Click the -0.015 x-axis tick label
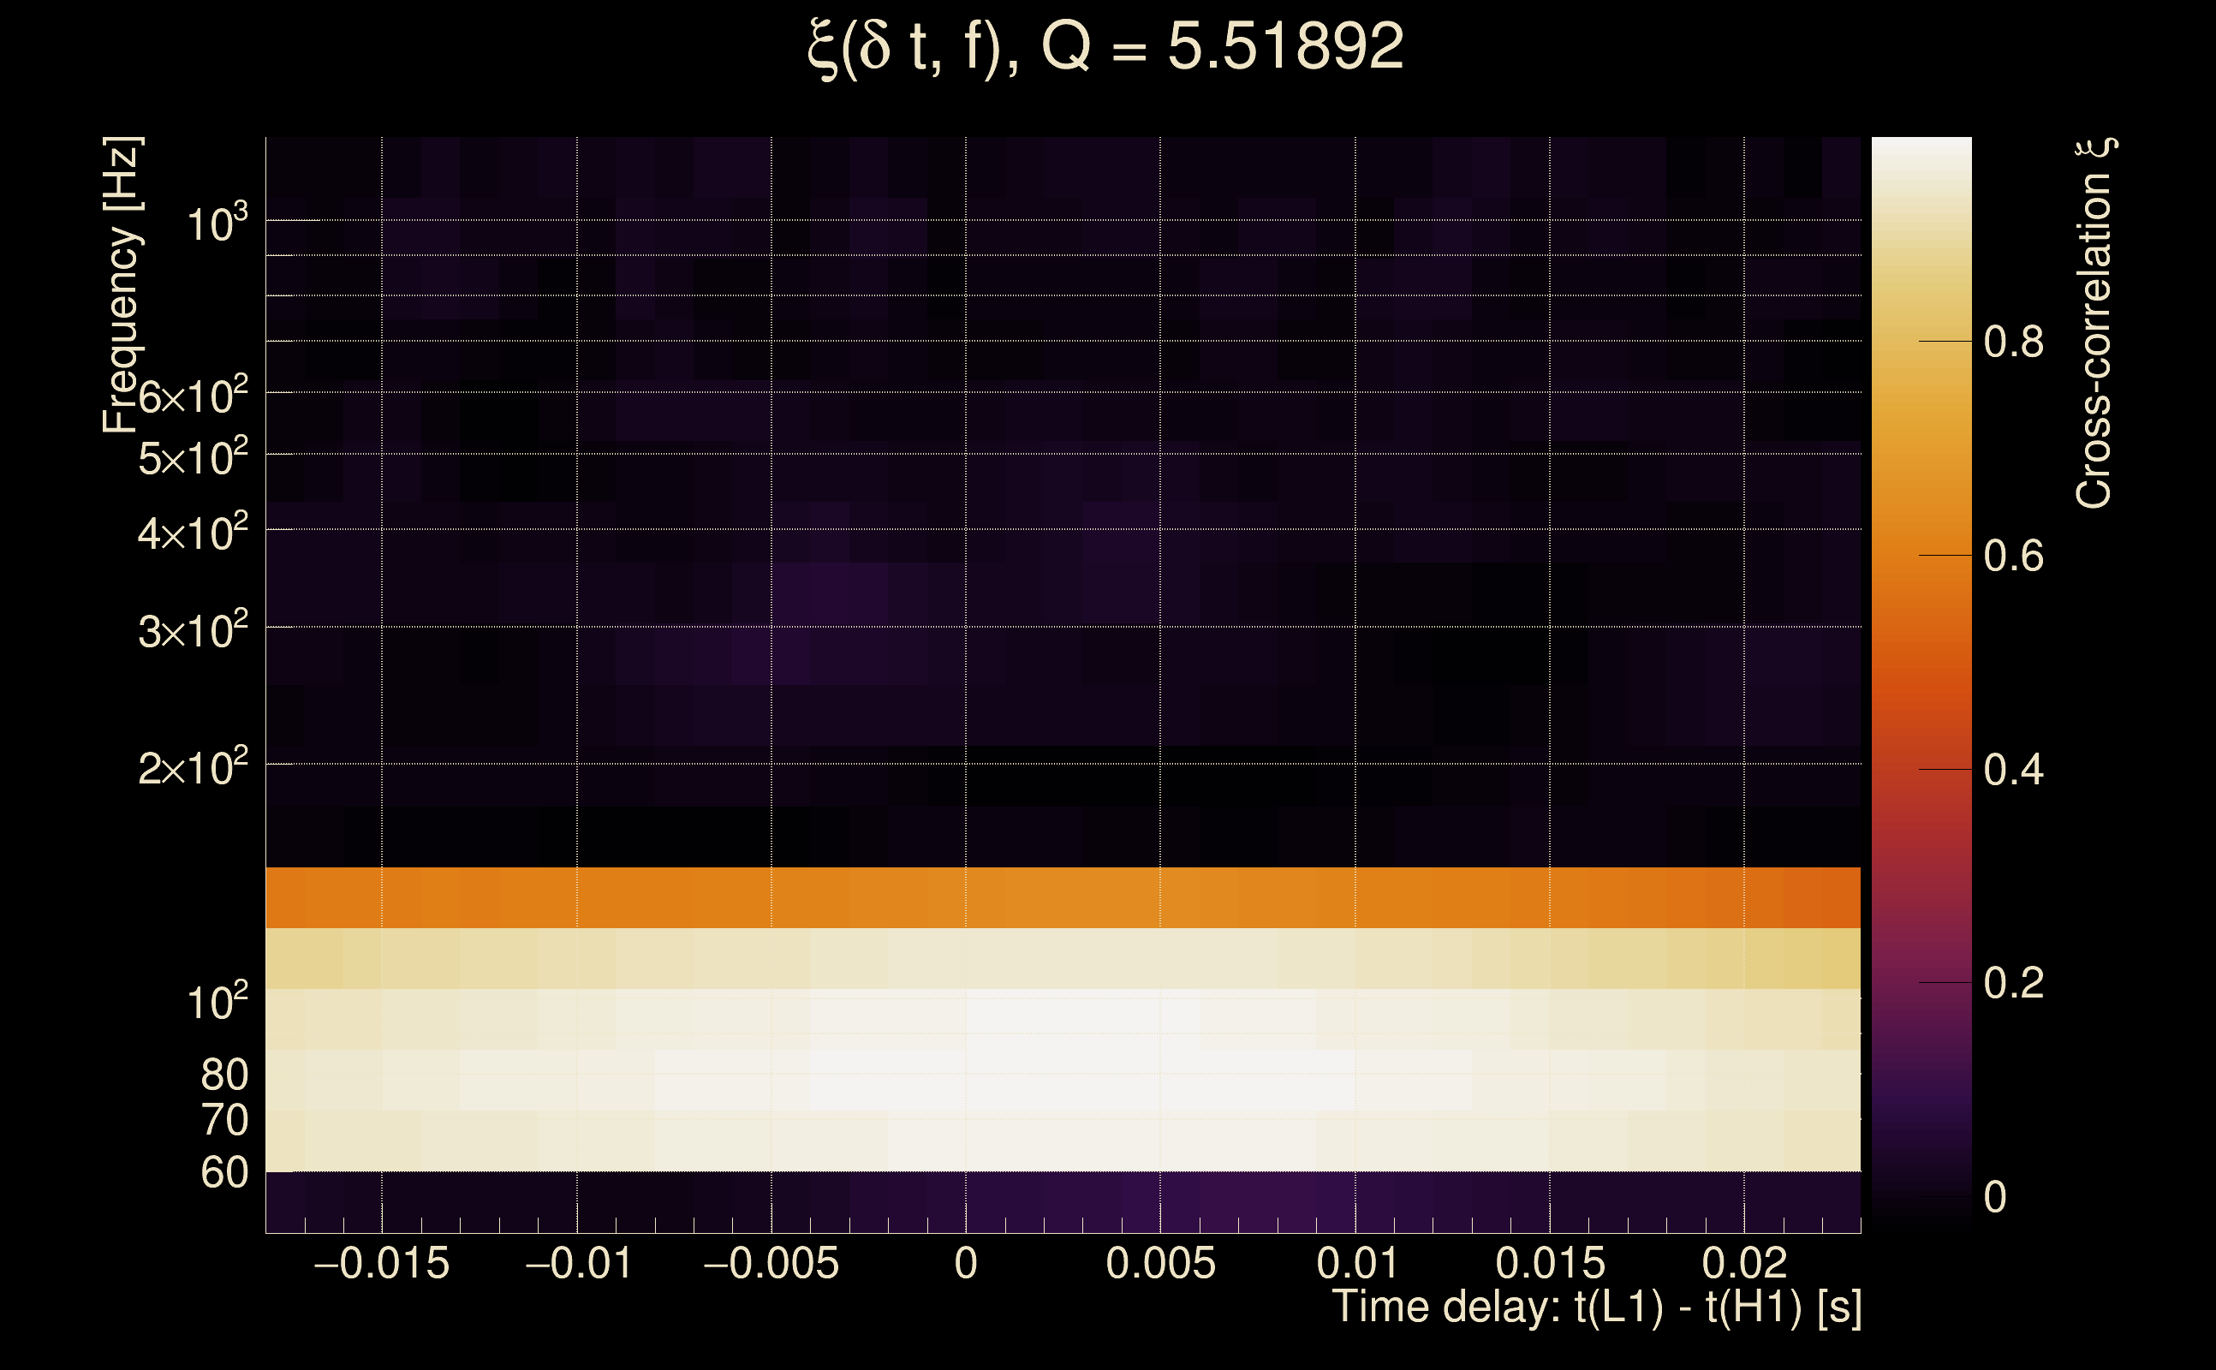Screen dimensions: 2216x1370 (x=381, y=1264)
